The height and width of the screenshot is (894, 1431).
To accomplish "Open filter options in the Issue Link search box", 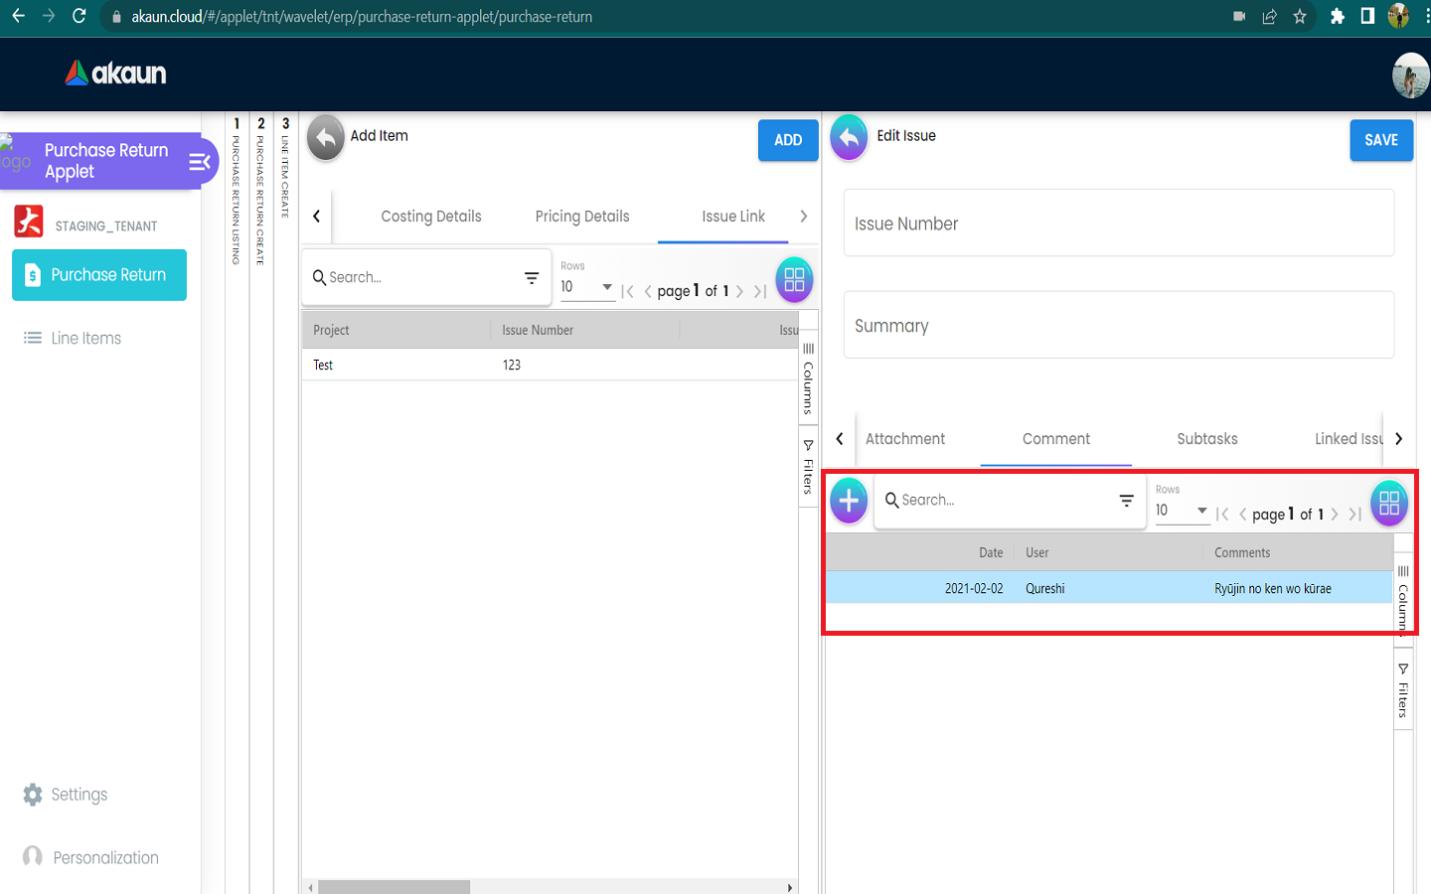I will point(532,278).
